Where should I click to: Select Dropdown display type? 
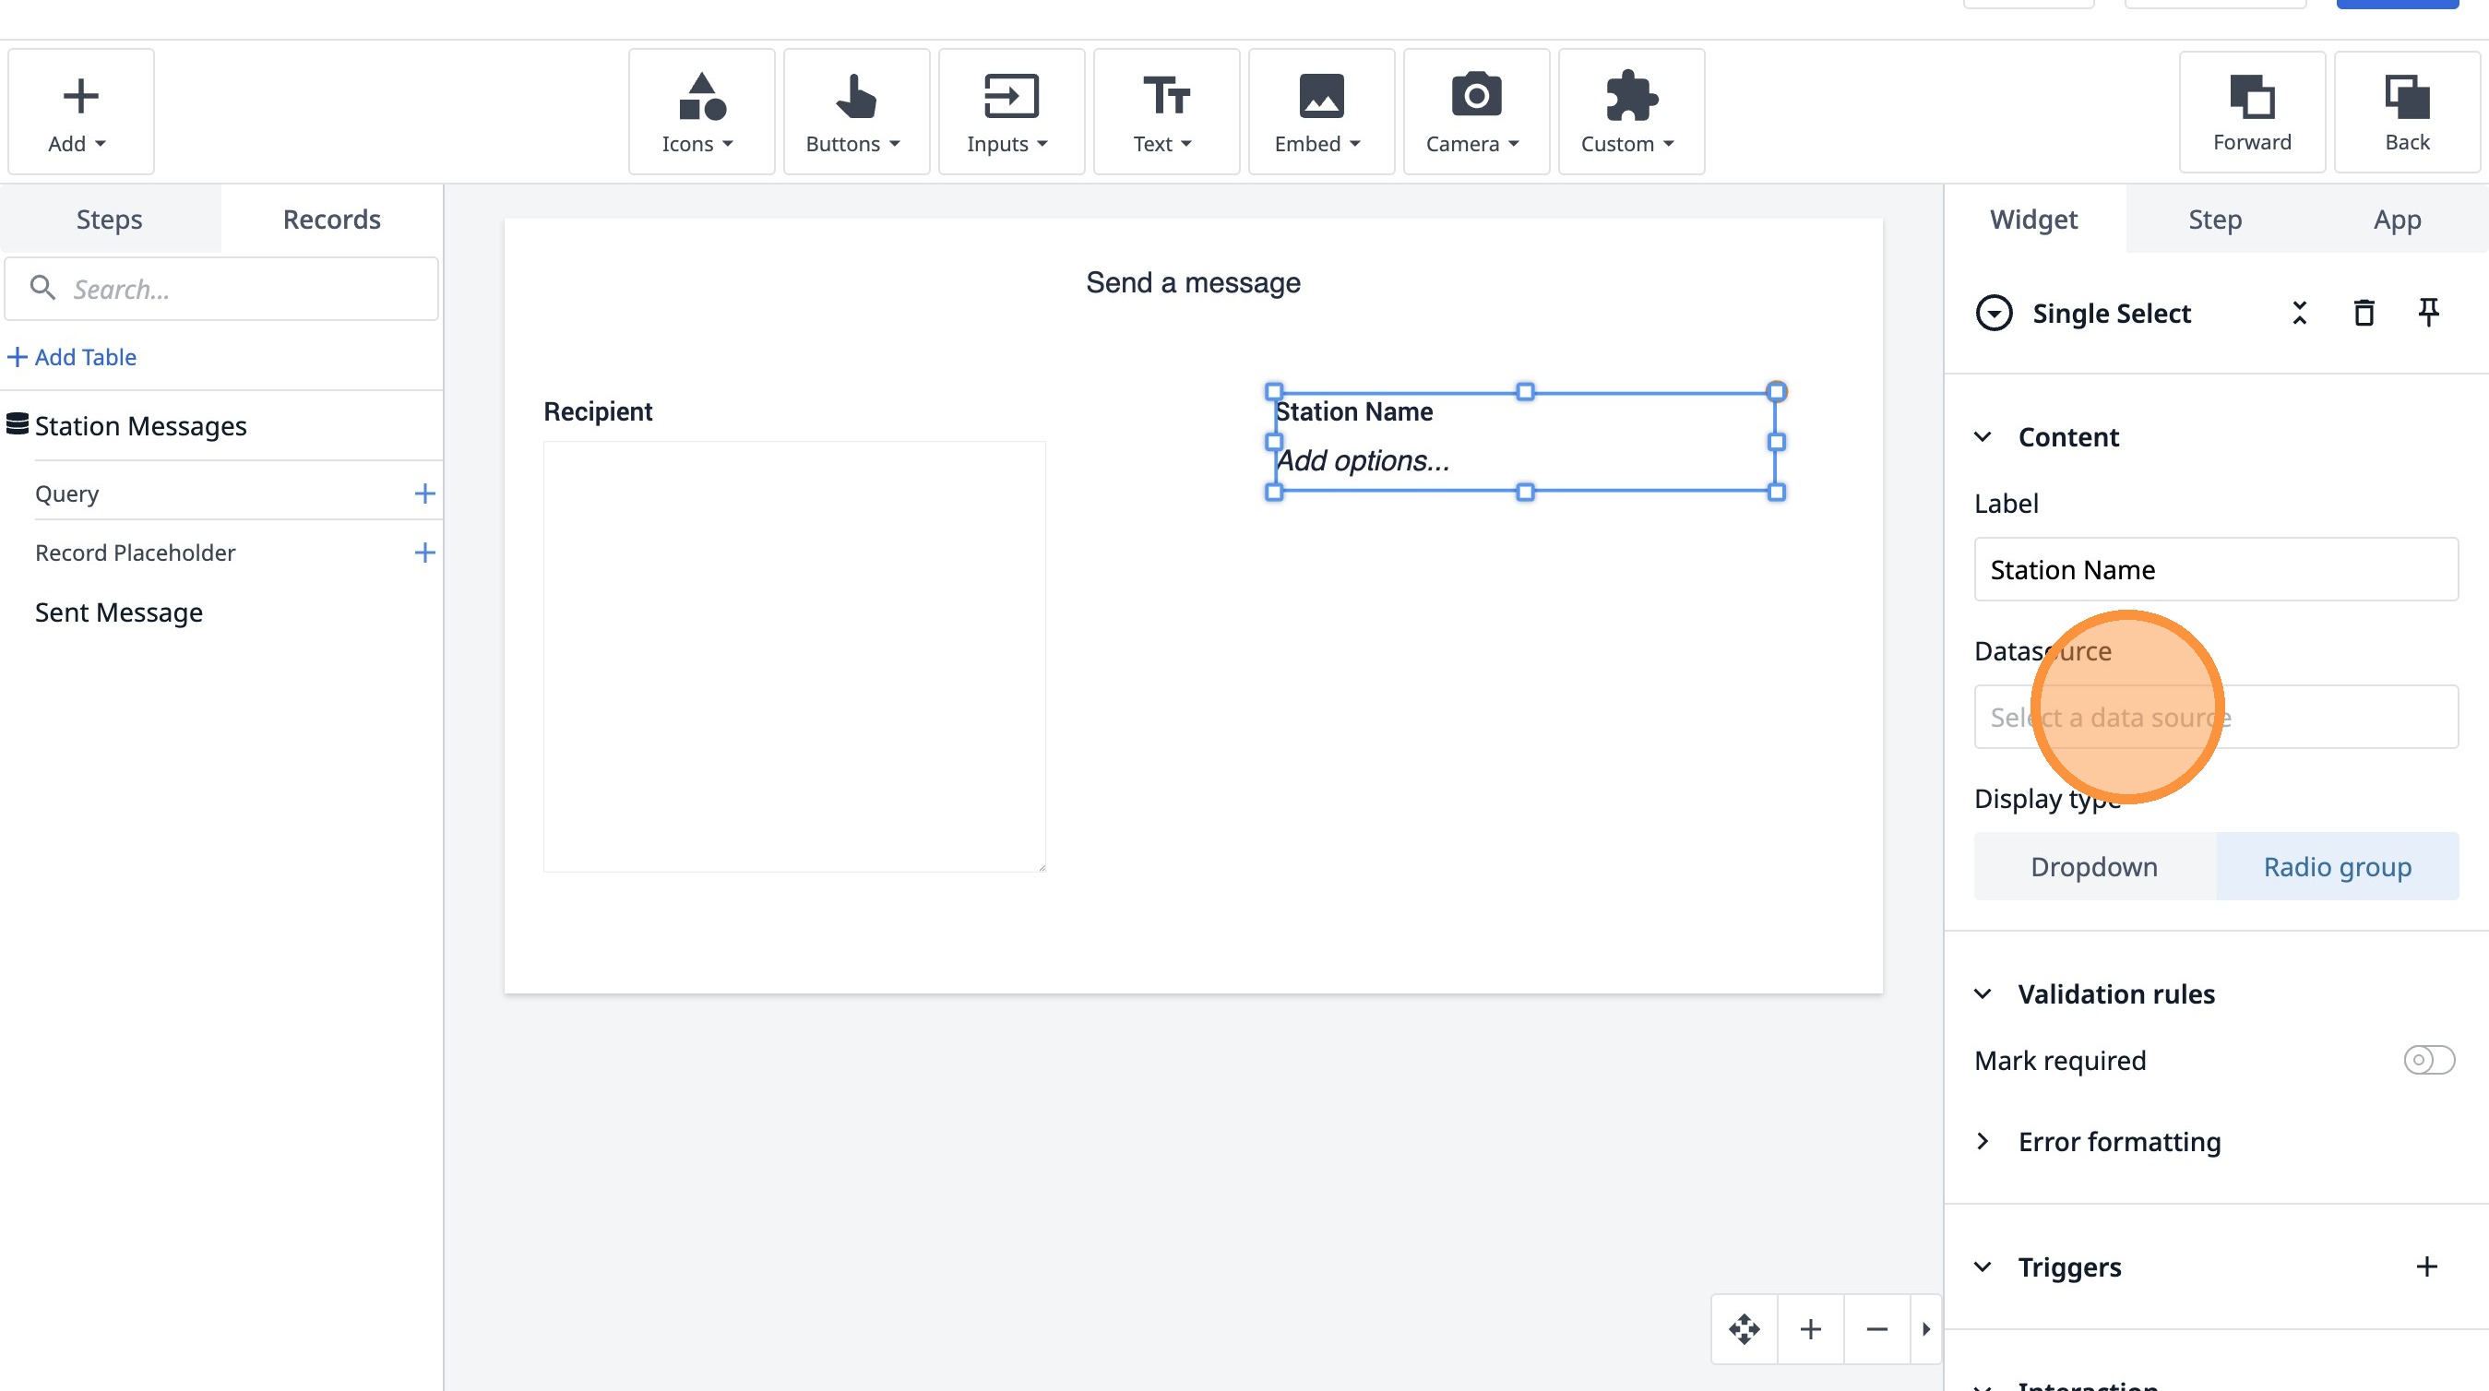(2094, 866)
